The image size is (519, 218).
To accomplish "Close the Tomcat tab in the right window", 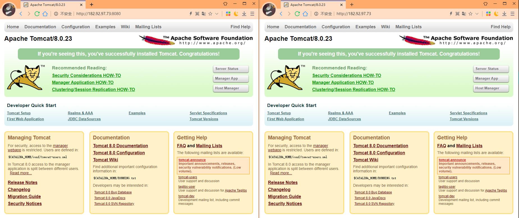I will (x=341, y=5).
